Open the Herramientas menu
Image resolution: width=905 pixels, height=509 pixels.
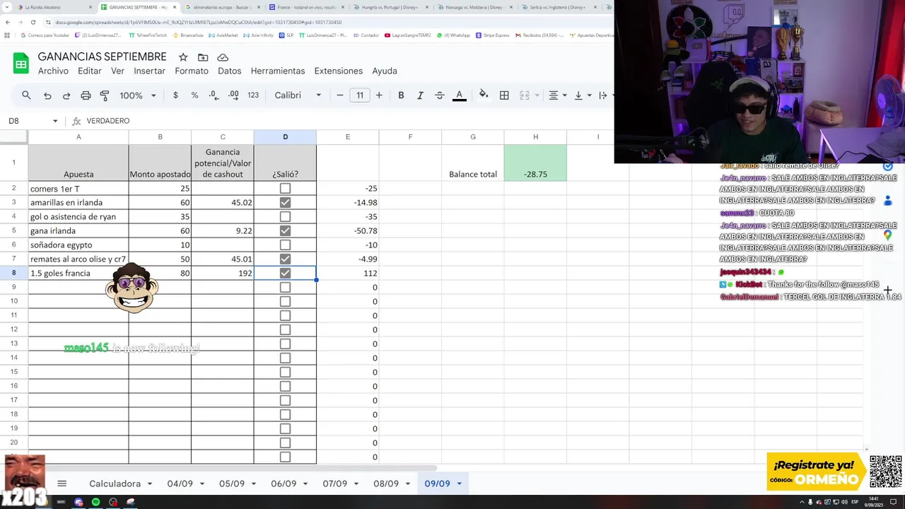[x=278, y=71]
